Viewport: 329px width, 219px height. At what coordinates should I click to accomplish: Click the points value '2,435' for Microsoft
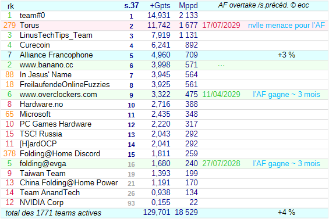(x=161, y=114)
